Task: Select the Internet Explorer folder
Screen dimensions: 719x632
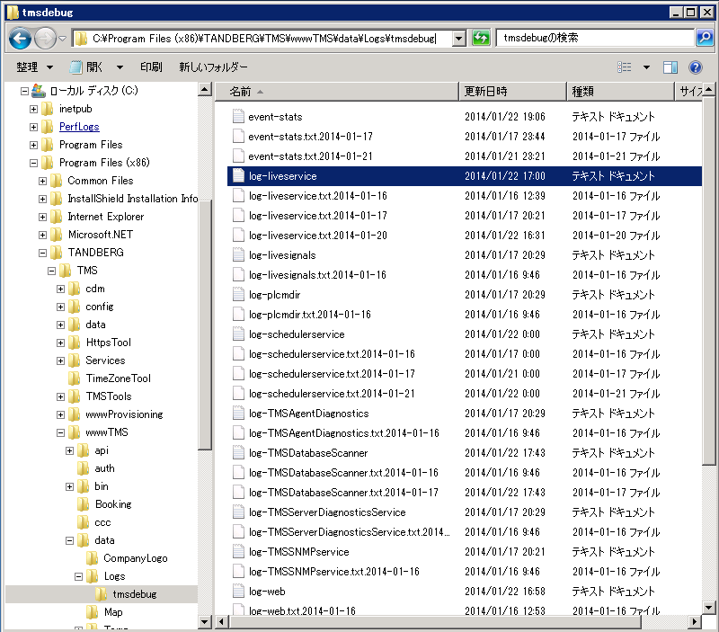Action: pyautogui.click(x=105, y=217)
